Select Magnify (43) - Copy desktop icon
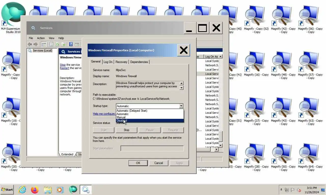The image size is (326, 195). (x=283, y=111)
